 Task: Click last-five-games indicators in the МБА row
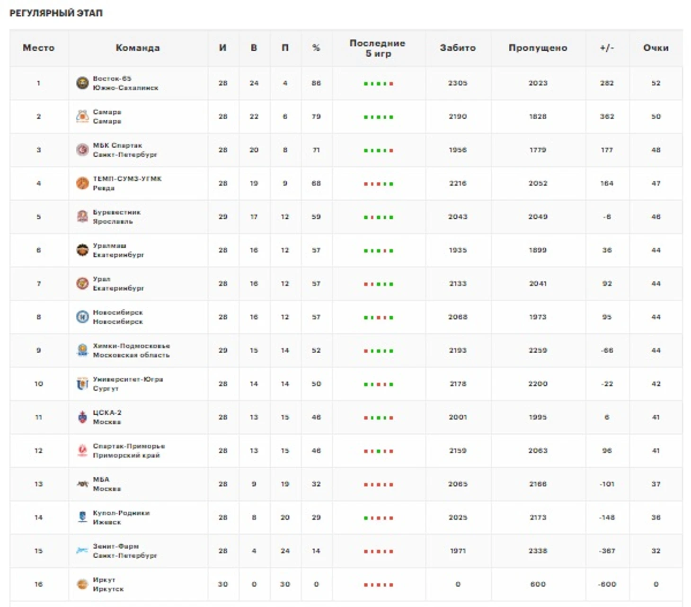tap(378, 484)
